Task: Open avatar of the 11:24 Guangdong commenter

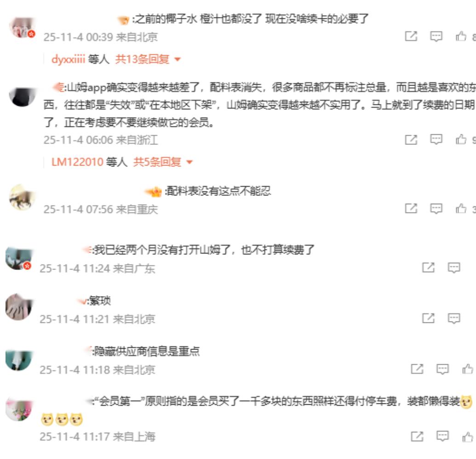Action: tap(19, 258)
